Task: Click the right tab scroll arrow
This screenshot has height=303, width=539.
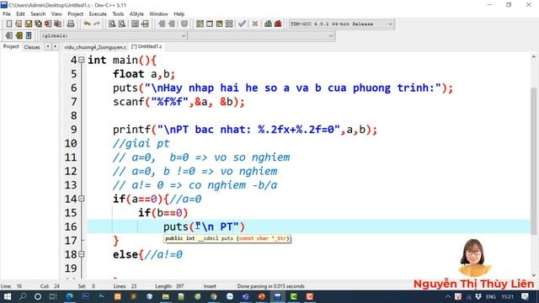Action: [55, 46]
